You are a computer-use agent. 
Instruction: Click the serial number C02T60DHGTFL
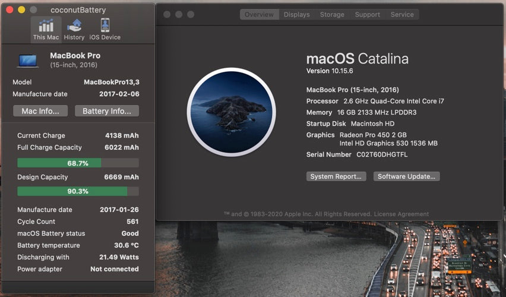(x=373, y=155)
